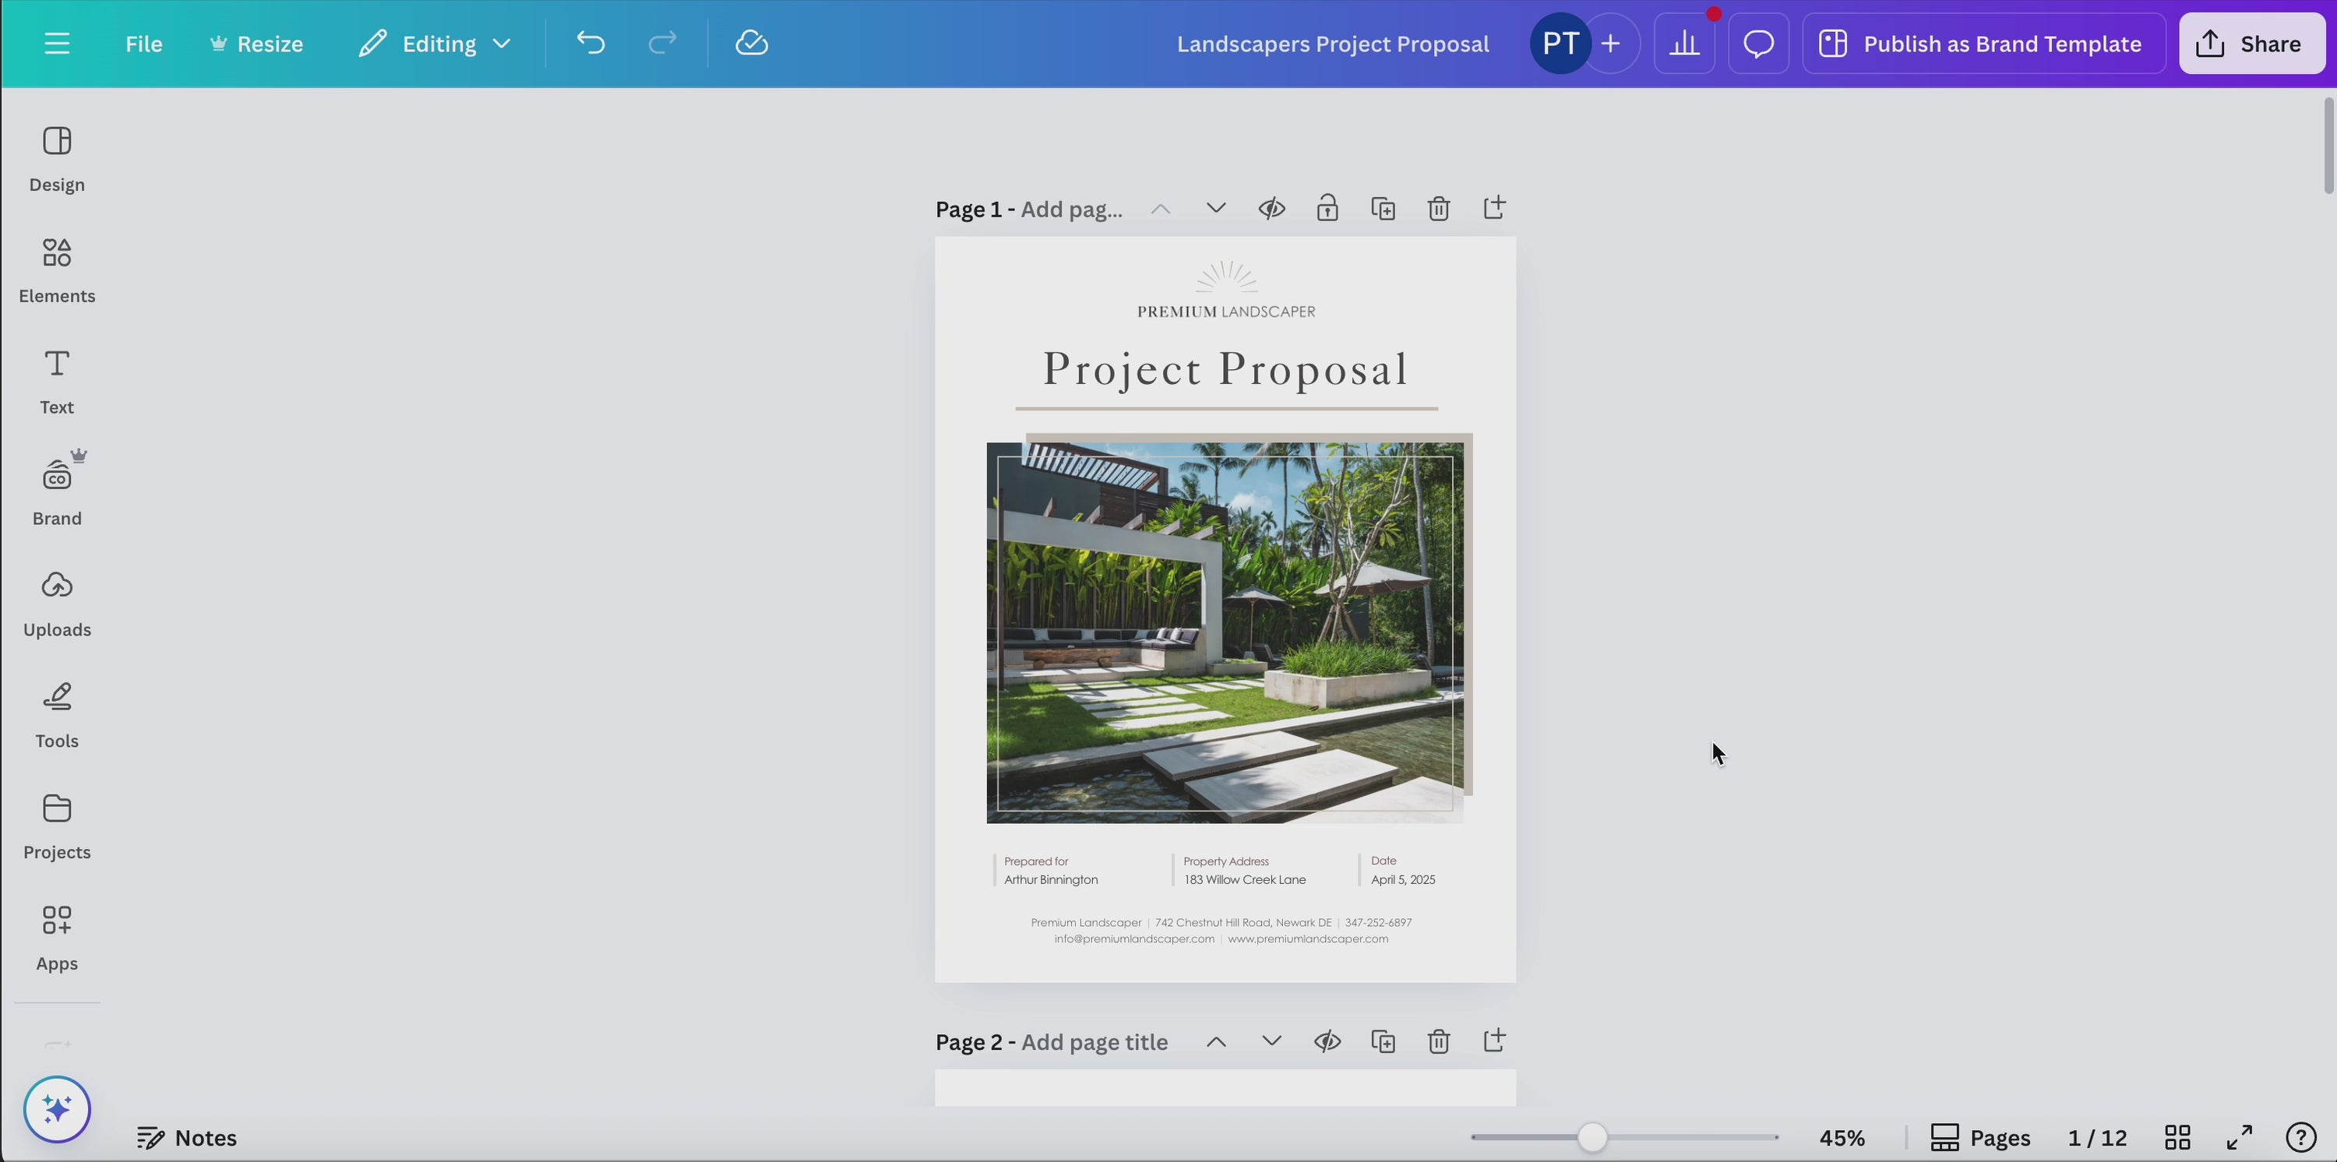2337x1162 pixels.
Task: Open the Tools panel
Action: 57,716
